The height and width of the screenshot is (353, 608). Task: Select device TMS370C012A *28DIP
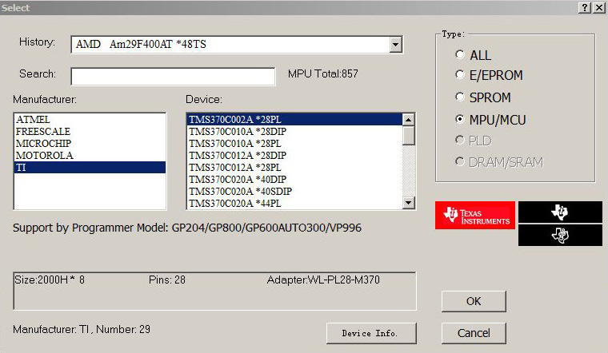[x=294, y=156]
